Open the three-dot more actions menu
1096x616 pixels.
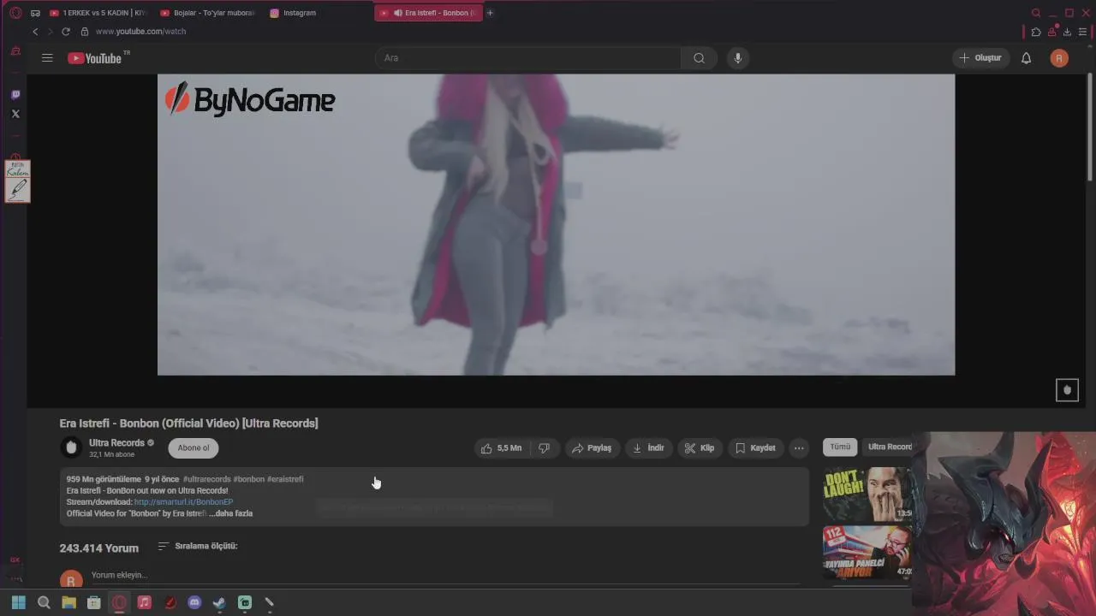[x=799, y=448]
